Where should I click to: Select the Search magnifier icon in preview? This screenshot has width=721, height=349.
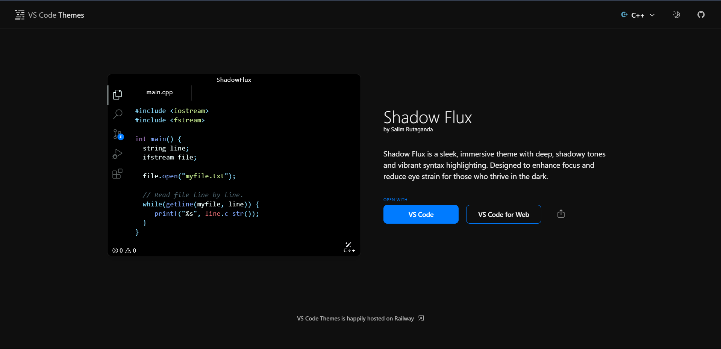(x=118, y=114)
